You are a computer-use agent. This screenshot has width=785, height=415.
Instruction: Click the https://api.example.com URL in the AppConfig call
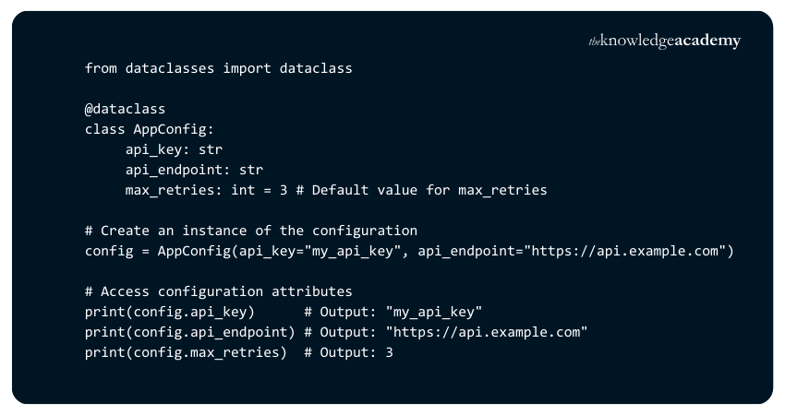point(622,251)
